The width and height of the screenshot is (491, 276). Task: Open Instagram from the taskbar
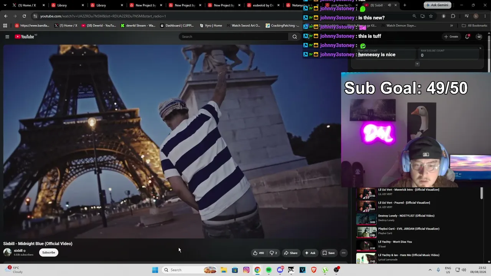coord(246,270)
